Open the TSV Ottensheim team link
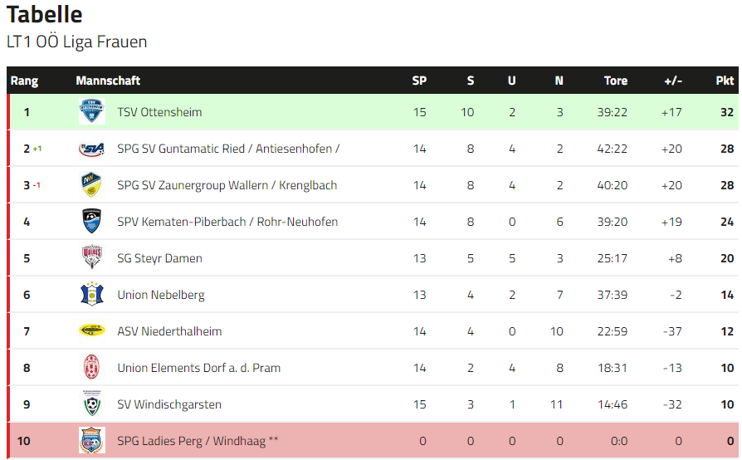The width and height of the screenshot is (742, 460). [x=159, y=112]
